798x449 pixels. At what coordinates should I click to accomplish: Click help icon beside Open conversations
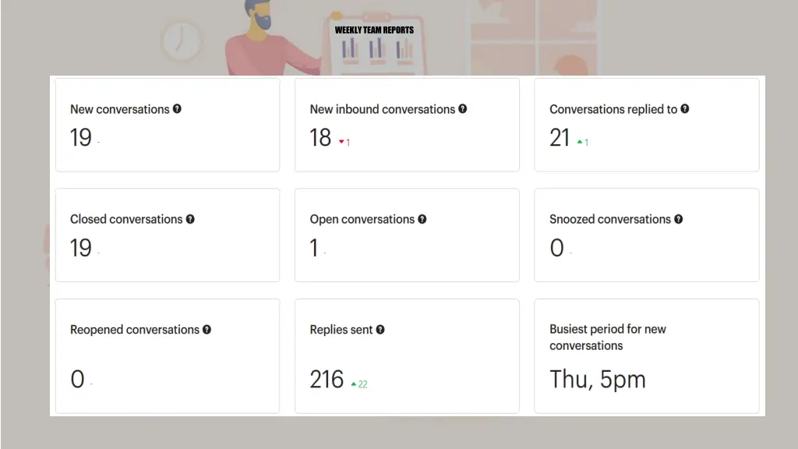(422, 219)
